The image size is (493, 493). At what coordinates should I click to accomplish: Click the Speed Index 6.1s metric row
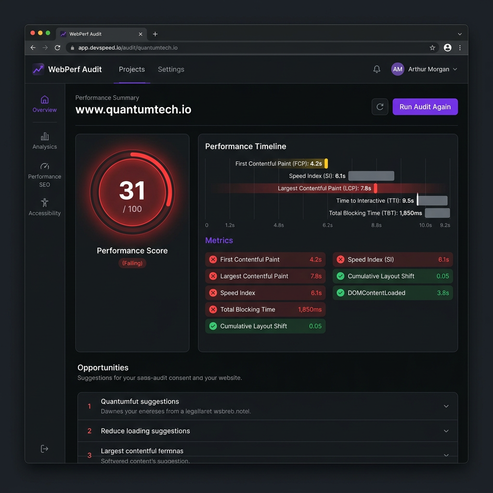[x=265, y=293]
